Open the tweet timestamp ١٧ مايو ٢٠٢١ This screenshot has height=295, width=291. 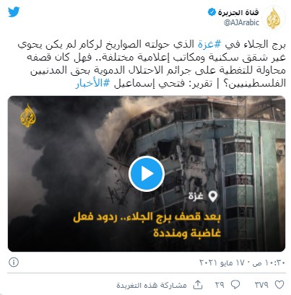pos(243,263)
